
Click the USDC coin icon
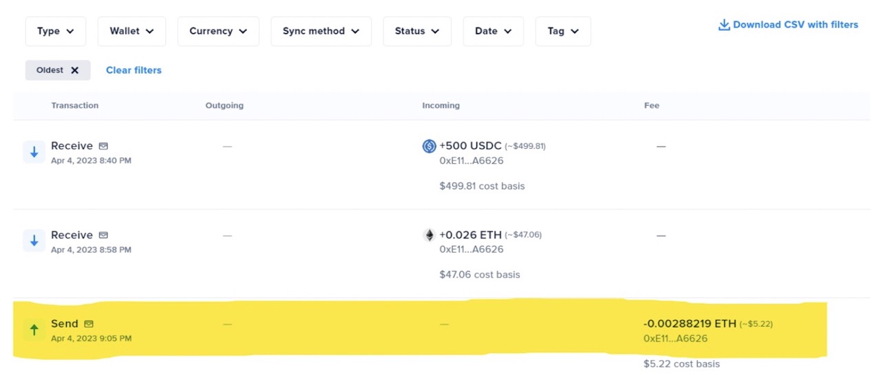(x=429, y=146)
